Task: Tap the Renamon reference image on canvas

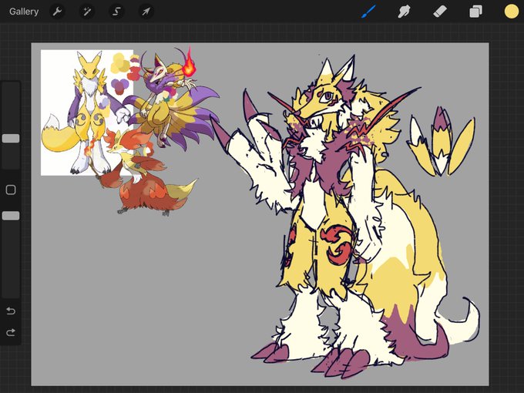Action: pyautogui.click(x=86, y=112)
